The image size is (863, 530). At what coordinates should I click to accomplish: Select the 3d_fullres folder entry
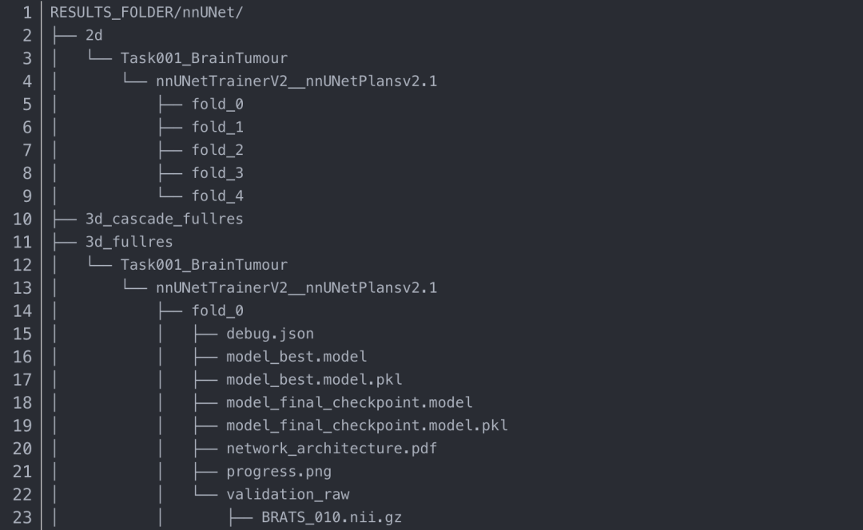coord(129,241)
